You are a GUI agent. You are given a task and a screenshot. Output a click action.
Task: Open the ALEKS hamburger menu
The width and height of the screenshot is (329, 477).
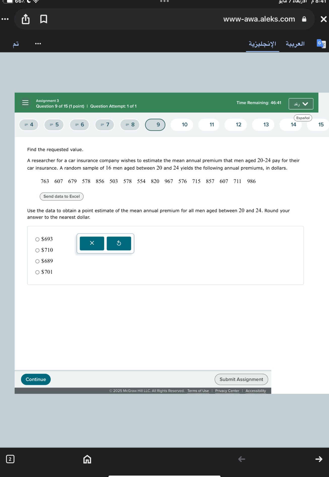tap(25, 103)
